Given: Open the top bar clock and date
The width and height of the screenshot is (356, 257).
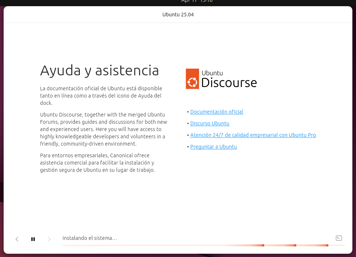Looking at the screenshot, I should pyautogui.click(x=197, y=1).
